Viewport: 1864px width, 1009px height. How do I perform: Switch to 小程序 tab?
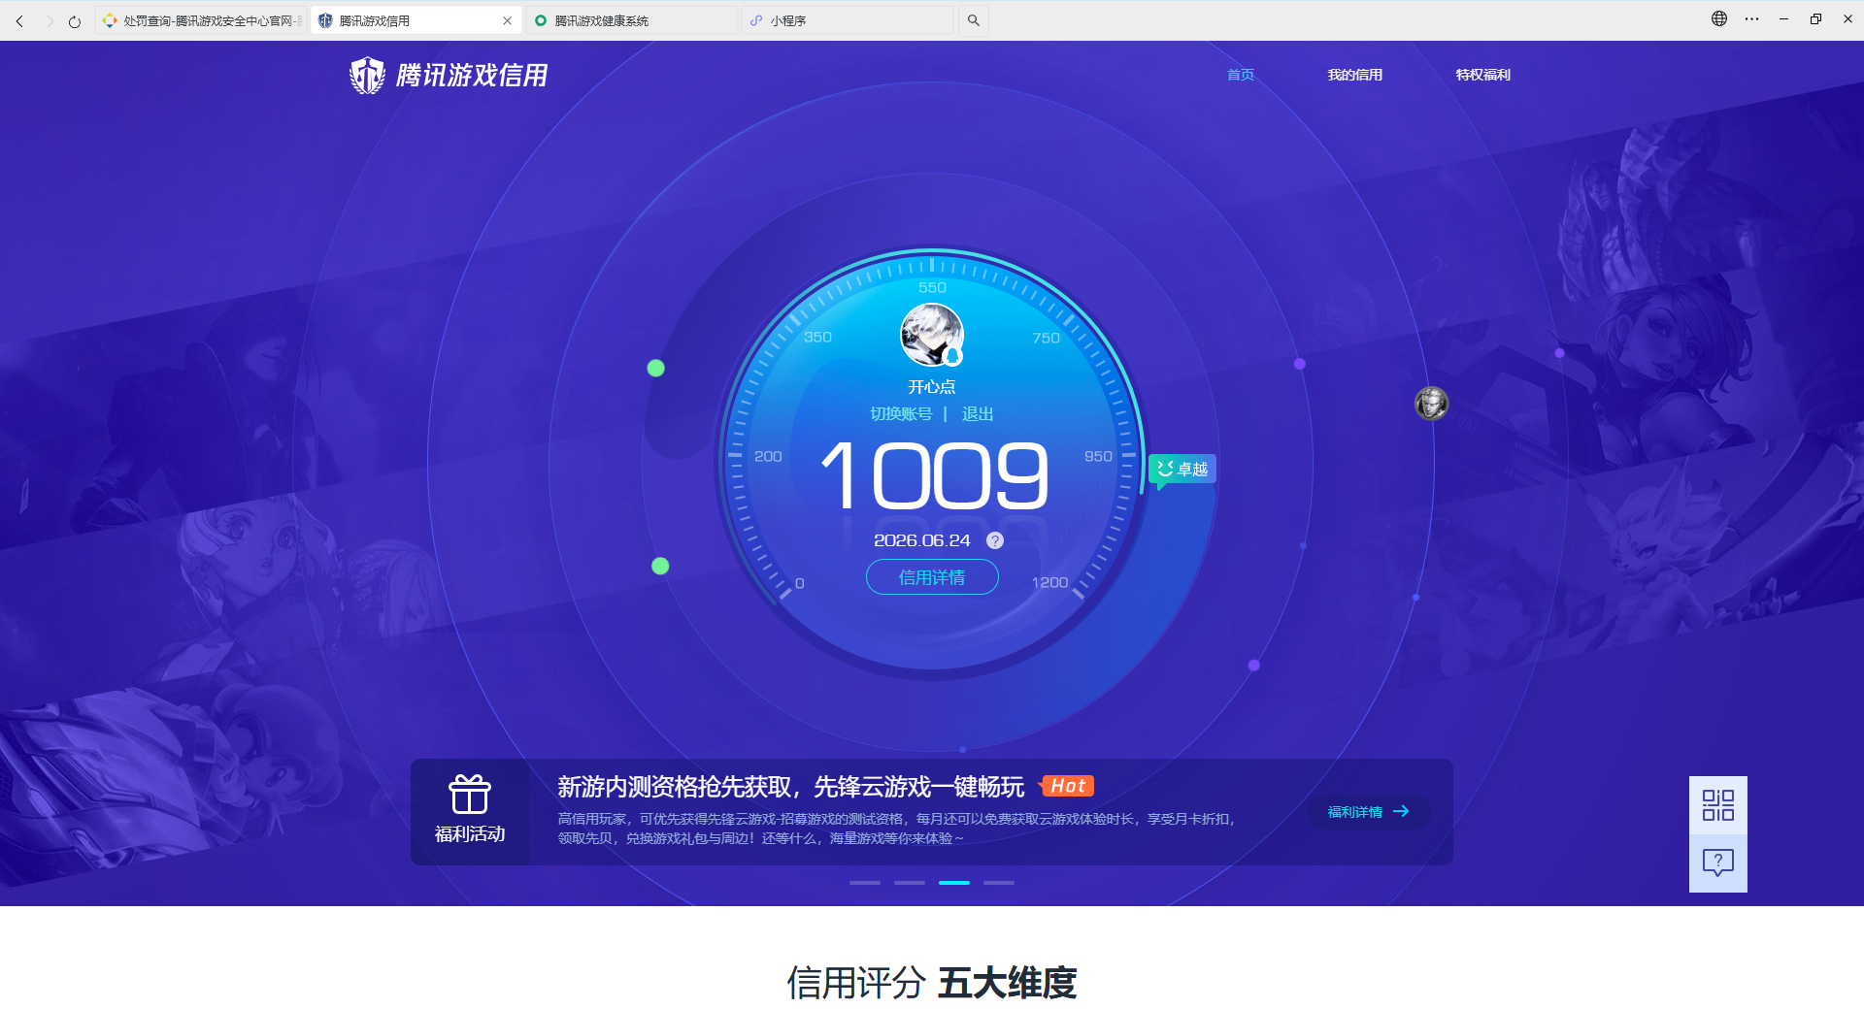pos(847,20)
